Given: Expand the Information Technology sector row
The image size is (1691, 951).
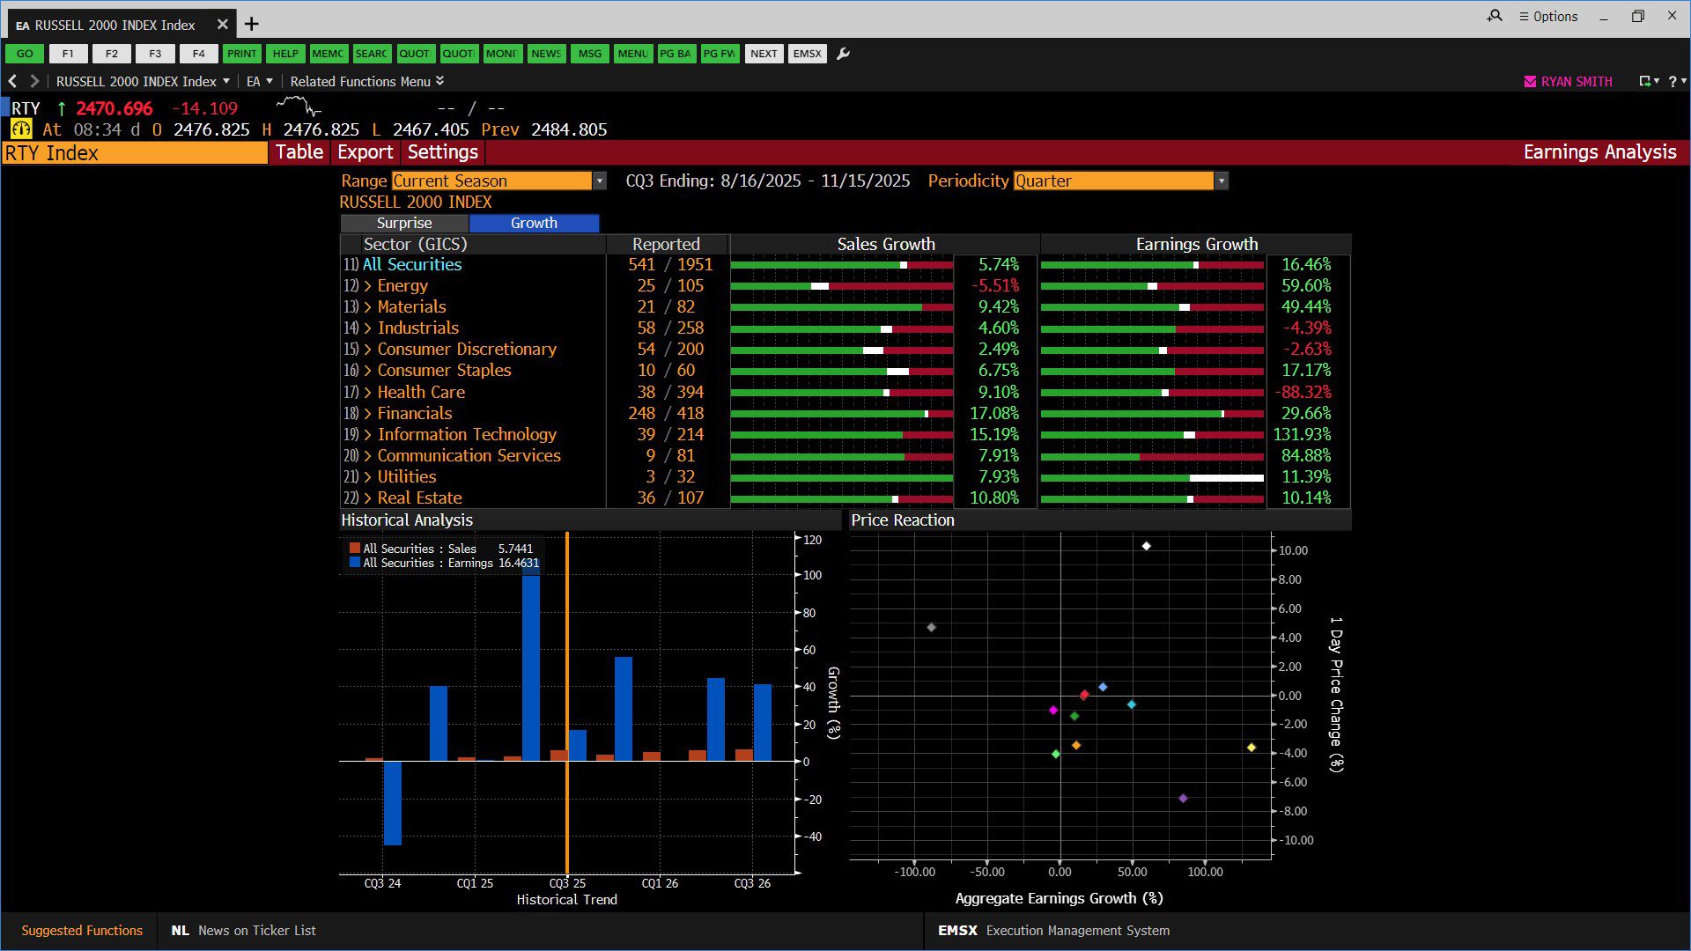Looking at the screenshot, I should [x=368, y=434].
